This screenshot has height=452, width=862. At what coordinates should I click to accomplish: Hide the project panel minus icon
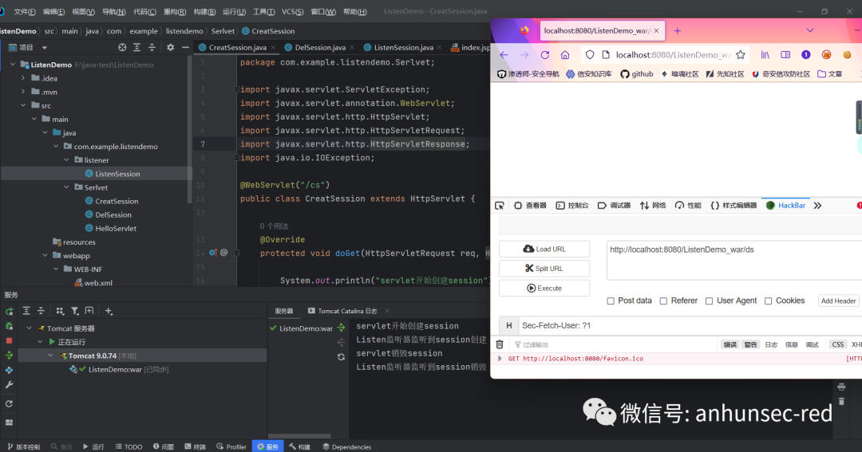click(185, 47)
